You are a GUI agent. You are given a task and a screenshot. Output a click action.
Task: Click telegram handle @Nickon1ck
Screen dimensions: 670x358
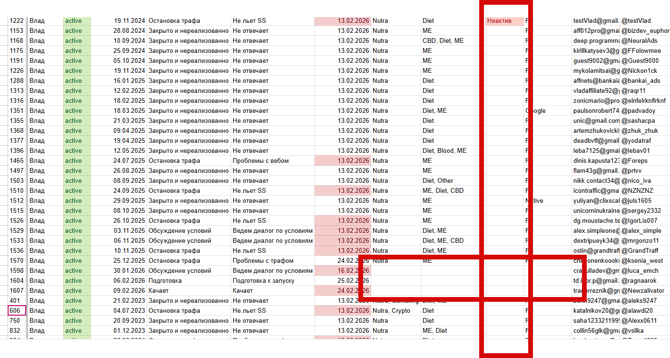pos(645,71)
